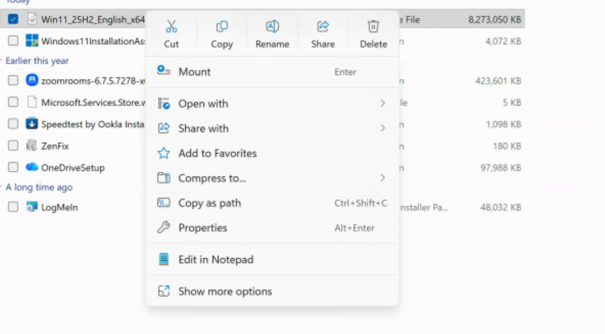Click the Share icon at the top
The height and width of the screenshot is (334, 605).
tap(323, 26)
